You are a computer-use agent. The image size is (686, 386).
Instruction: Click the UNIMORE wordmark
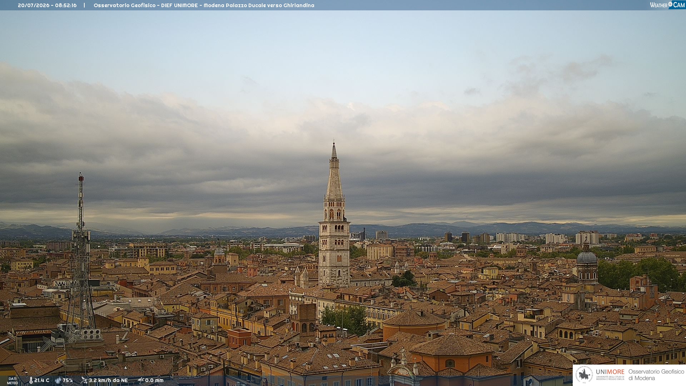[610, 372]
